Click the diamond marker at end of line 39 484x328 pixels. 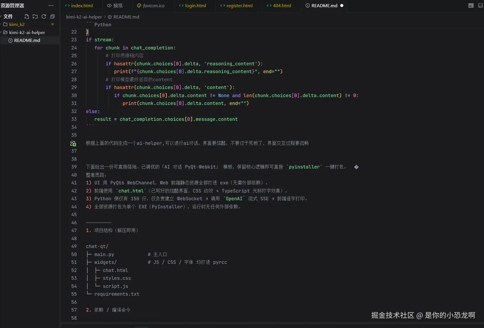(x=356, y=167)
